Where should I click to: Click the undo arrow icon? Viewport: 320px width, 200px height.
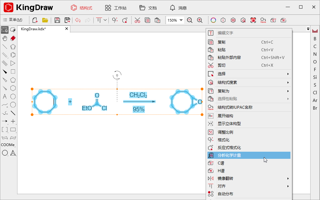[x=77, y=20]
